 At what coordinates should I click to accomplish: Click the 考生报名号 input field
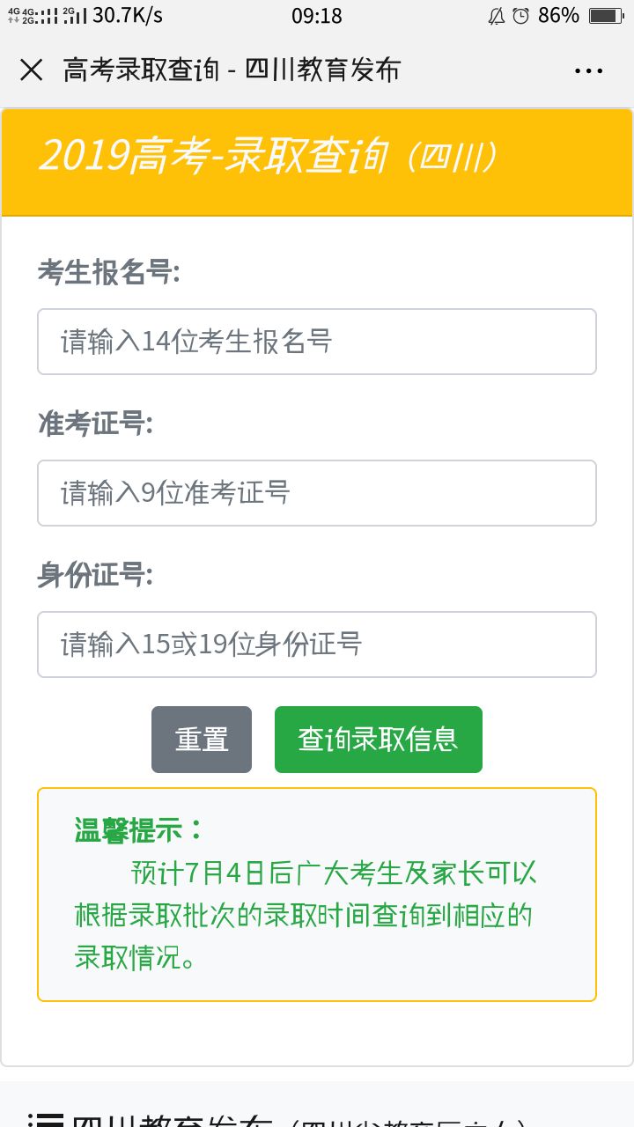coord(317,342)
